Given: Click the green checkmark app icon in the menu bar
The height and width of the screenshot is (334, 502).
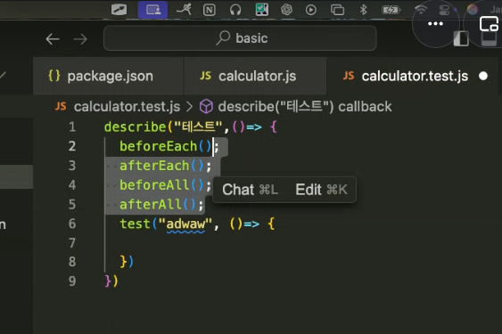Looking at the screenshot, I should pos(261,9).
